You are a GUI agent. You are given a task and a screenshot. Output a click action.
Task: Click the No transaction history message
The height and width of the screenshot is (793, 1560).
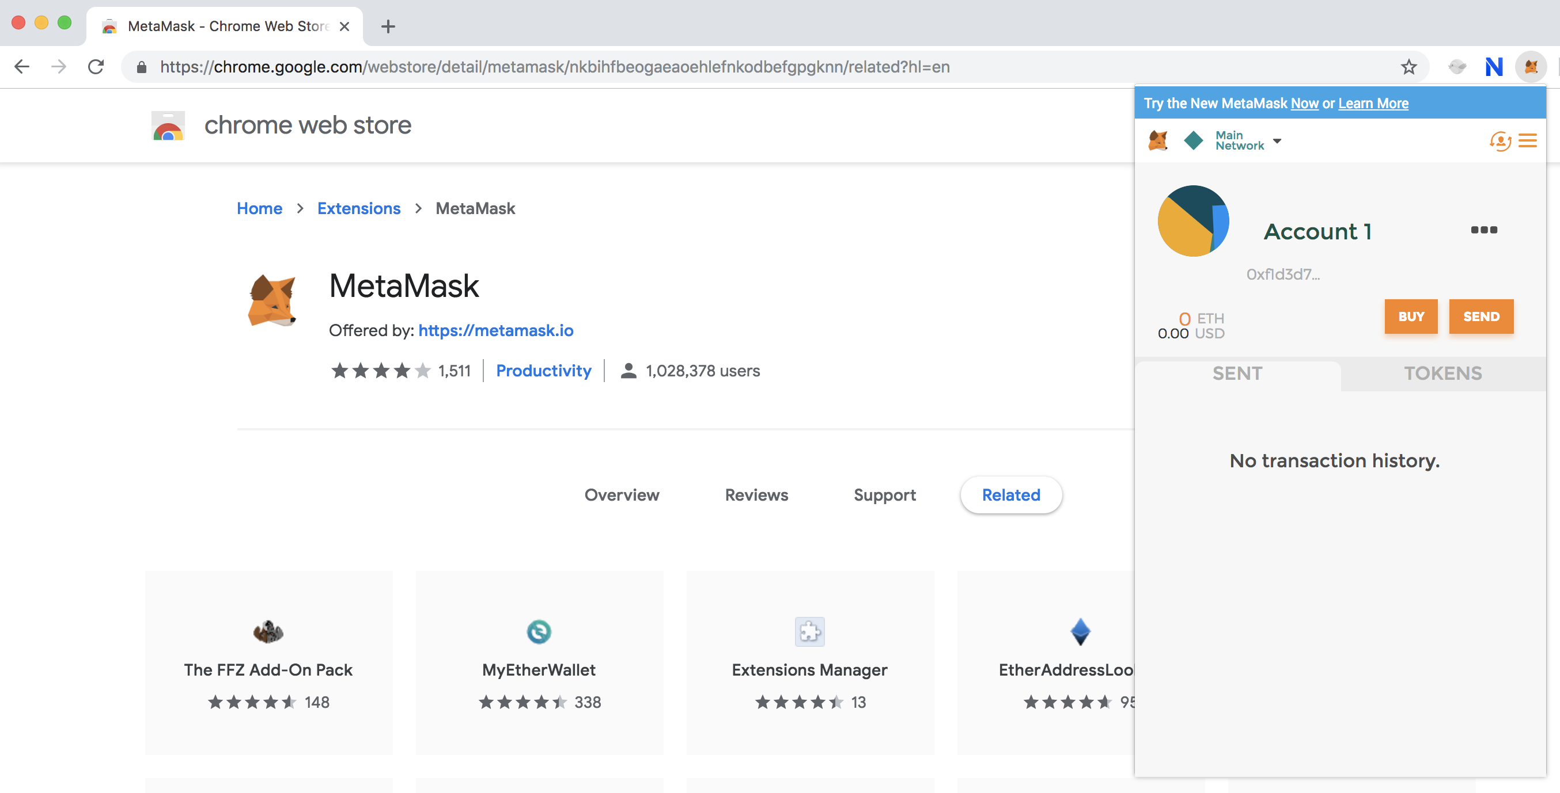(x=1334, y=461)
